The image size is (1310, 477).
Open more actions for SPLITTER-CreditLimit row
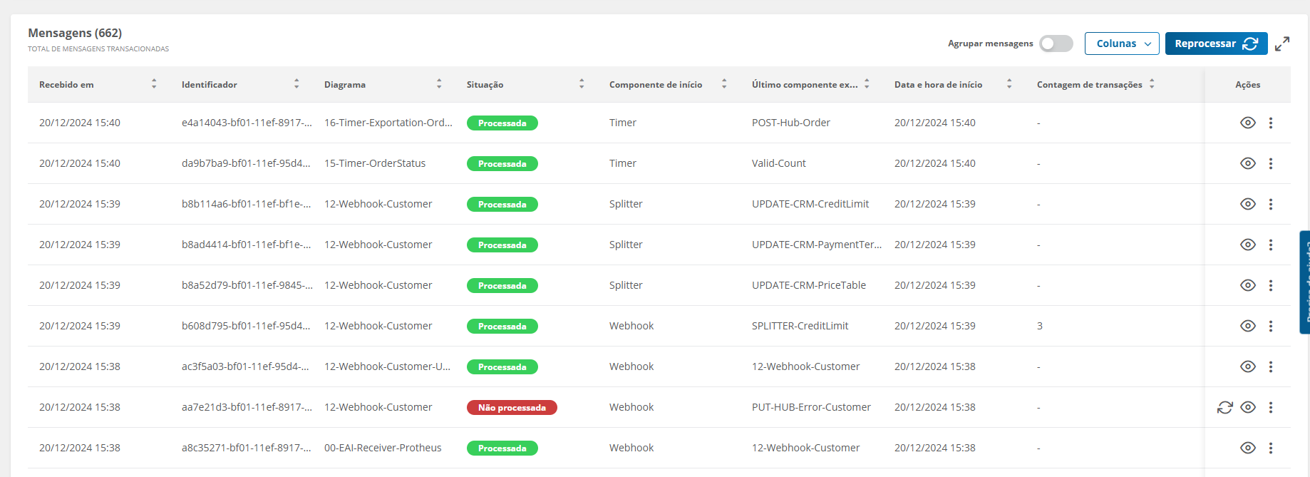point(1271,326)
